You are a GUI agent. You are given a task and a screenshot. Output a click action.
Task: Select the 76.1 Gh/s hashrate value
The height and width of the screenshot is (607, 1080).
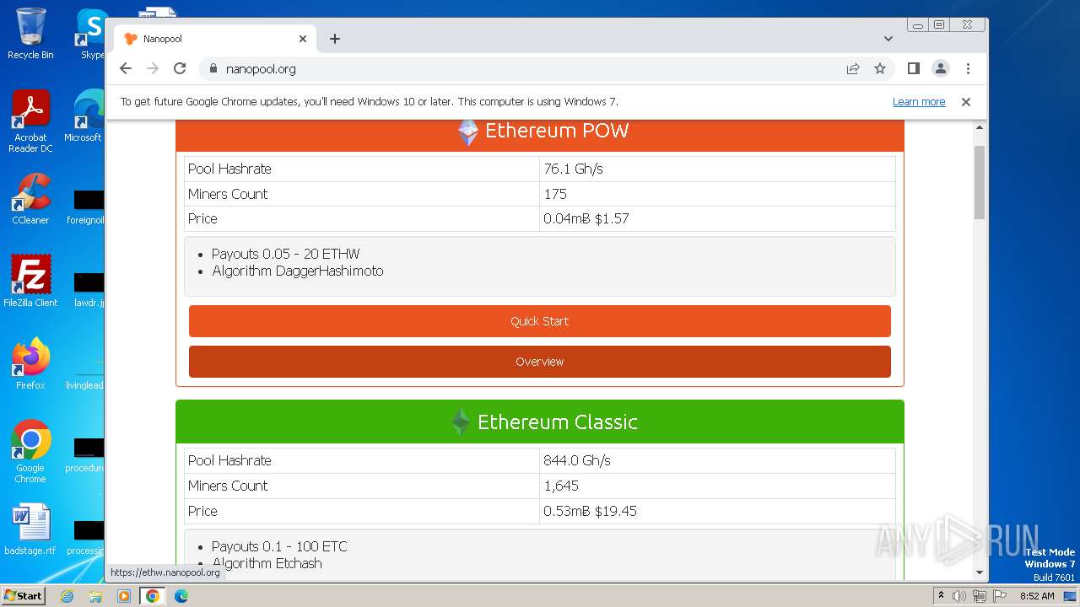pos(574,169)
